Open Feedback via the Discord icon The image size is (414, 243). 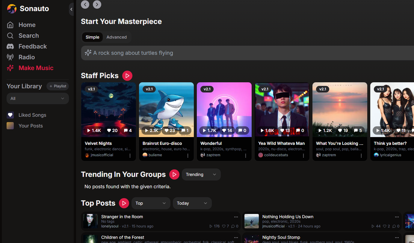point(10,46)
